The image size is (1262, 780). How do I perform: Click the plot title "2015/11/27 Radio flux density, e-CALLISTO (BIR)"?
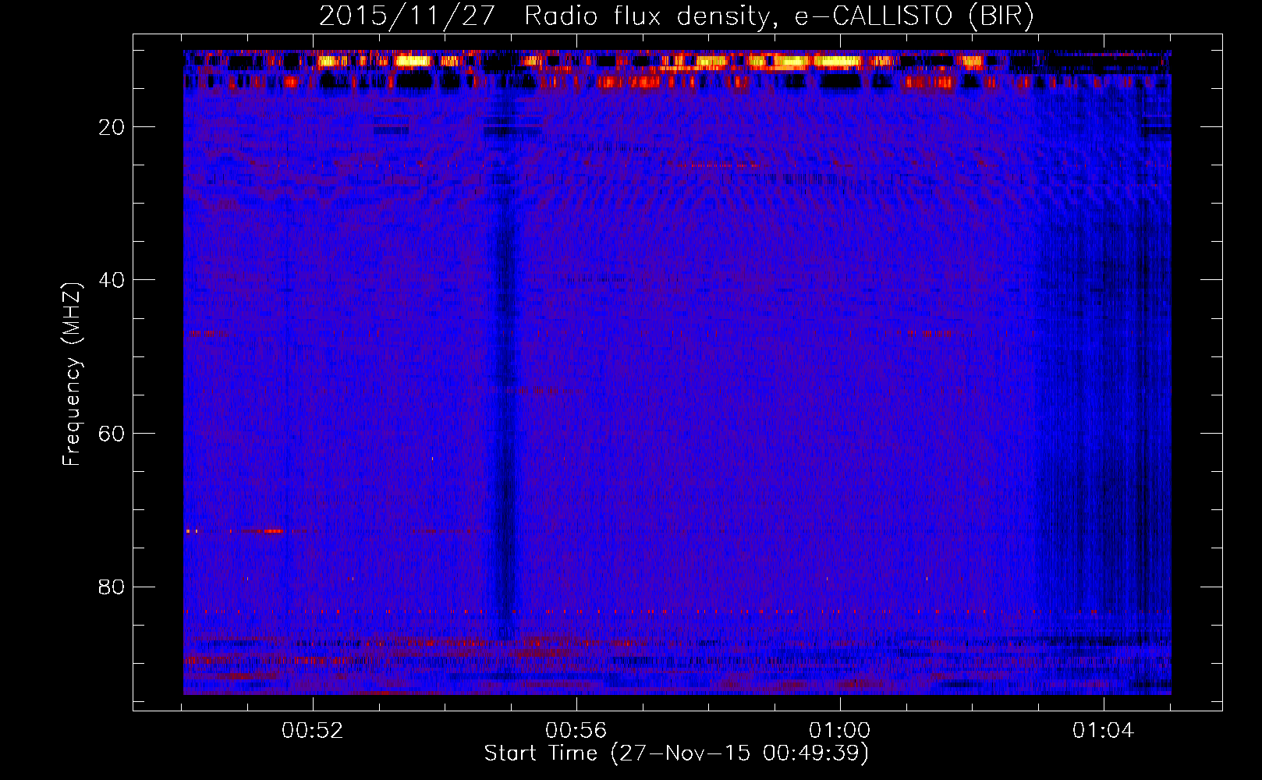(676, 16)
